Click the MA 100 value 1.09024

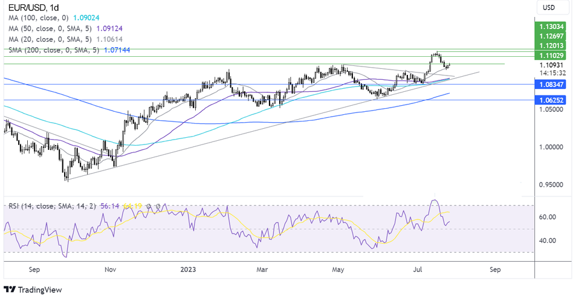point(86,18)
